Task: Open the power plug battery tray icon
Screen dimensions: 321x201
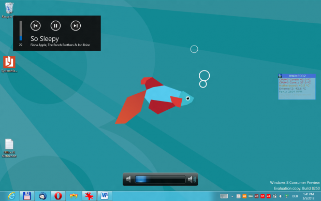Action: pos(274,196)
